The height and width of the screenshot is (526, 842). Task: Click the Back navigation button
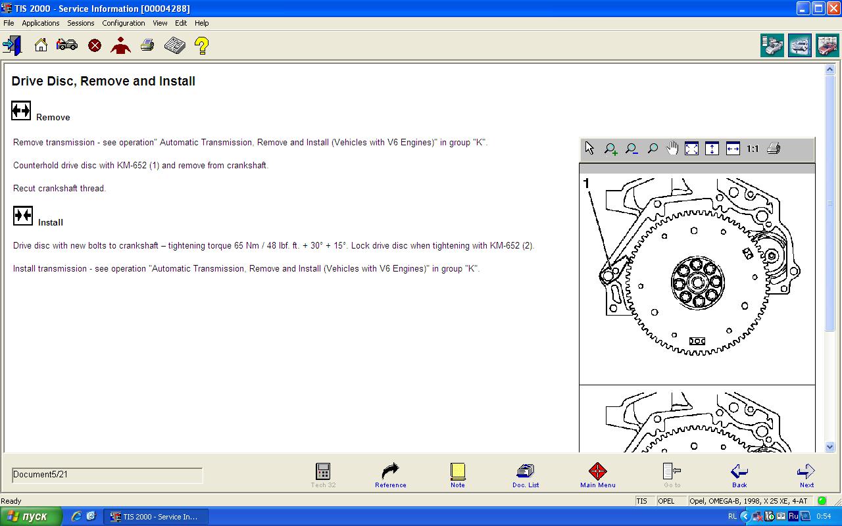click(x=739, y=475)
